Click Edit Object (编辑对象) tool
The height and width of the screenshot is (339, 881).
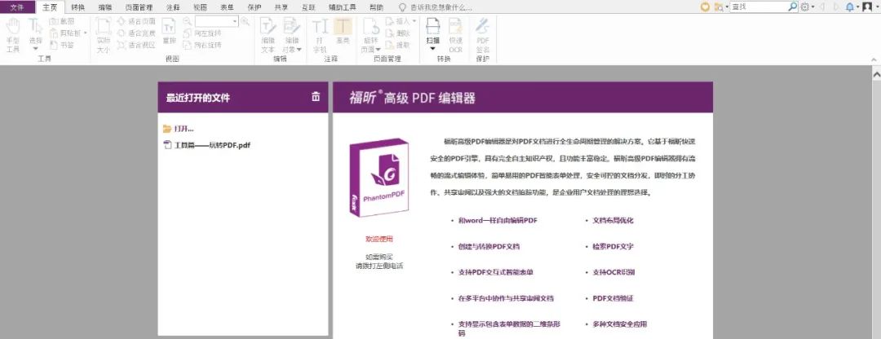[291, 35]
